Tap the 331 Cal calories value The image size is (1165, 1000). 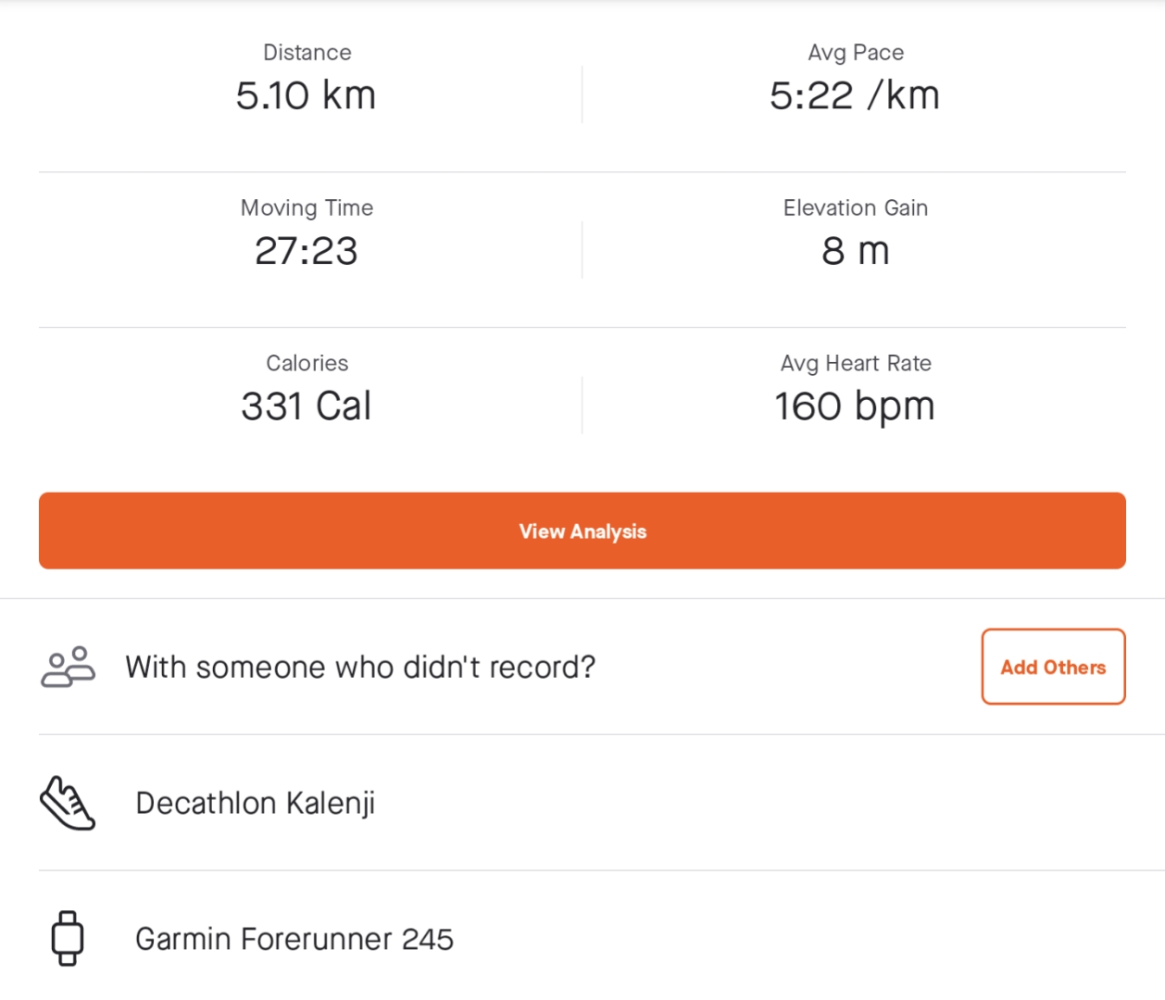pos(307,406)
